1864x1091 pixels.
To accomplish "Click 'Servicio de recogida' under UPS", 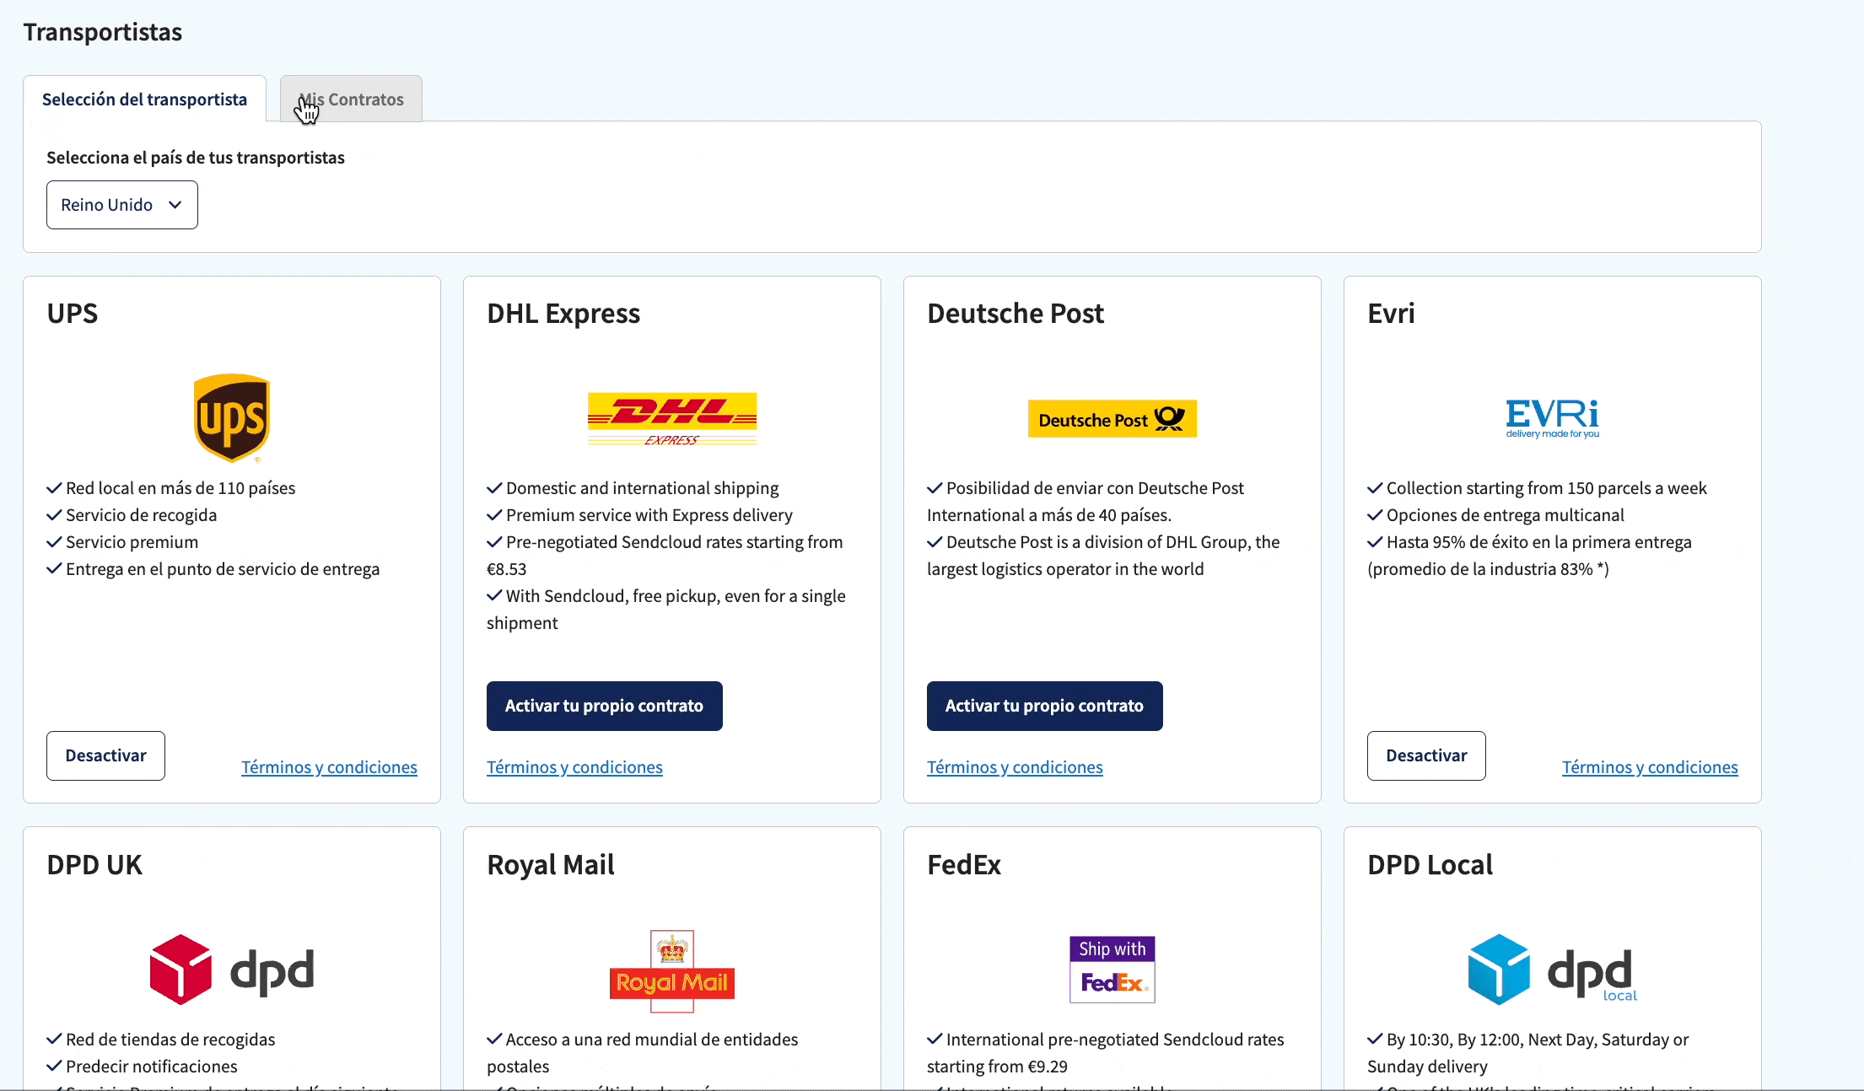I will click(142, 515).
